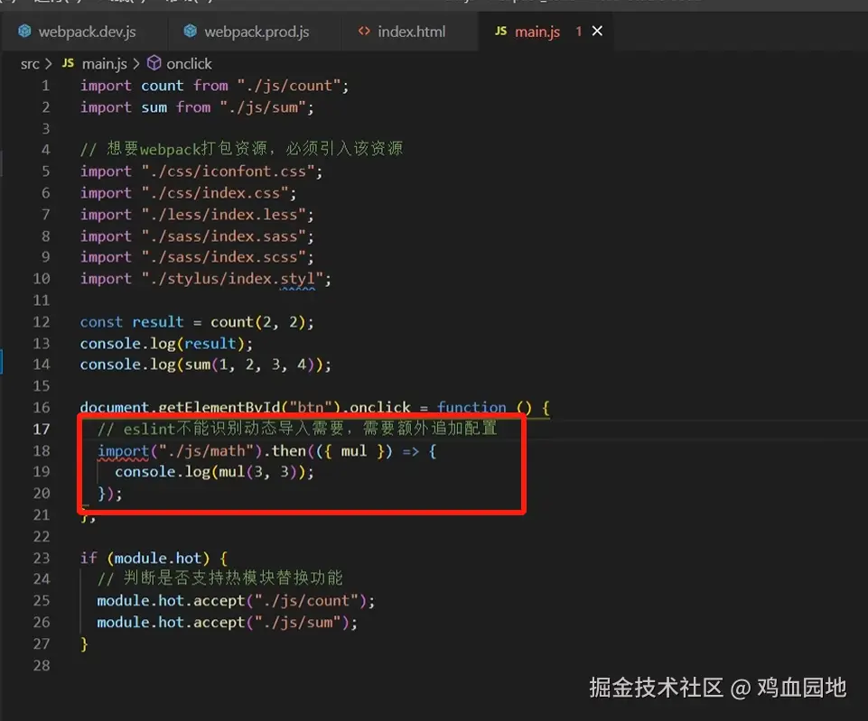Click "./css/iconfont.css" import path
Screen dimensions: 868x721
click(228, 171)
